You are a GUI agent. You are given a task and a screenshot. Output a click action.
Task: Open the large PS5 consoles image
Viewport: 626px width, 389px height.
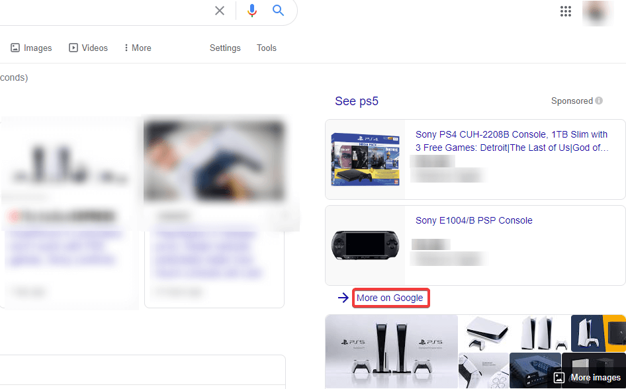(392, 351)
